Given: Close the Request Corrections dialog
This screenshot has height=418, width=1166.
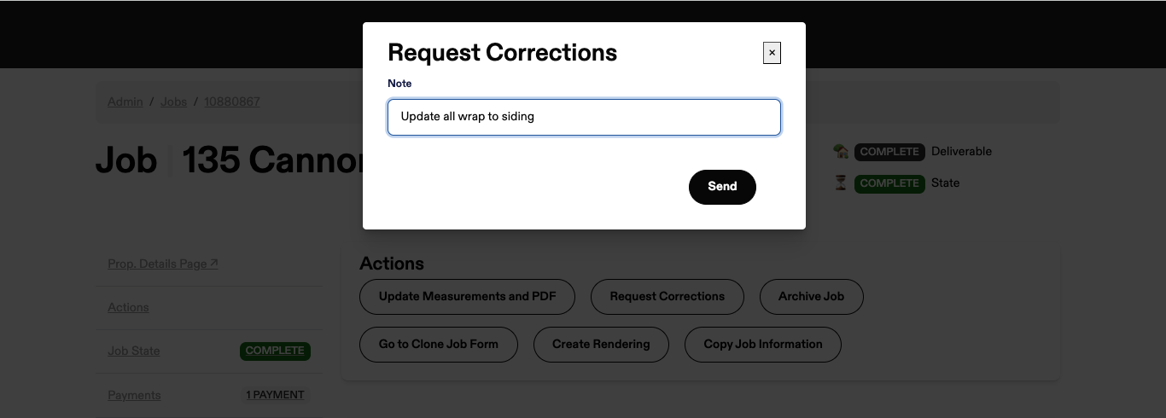Looking at the screenshot, I should pyautogui.click(x=772, y=53).
